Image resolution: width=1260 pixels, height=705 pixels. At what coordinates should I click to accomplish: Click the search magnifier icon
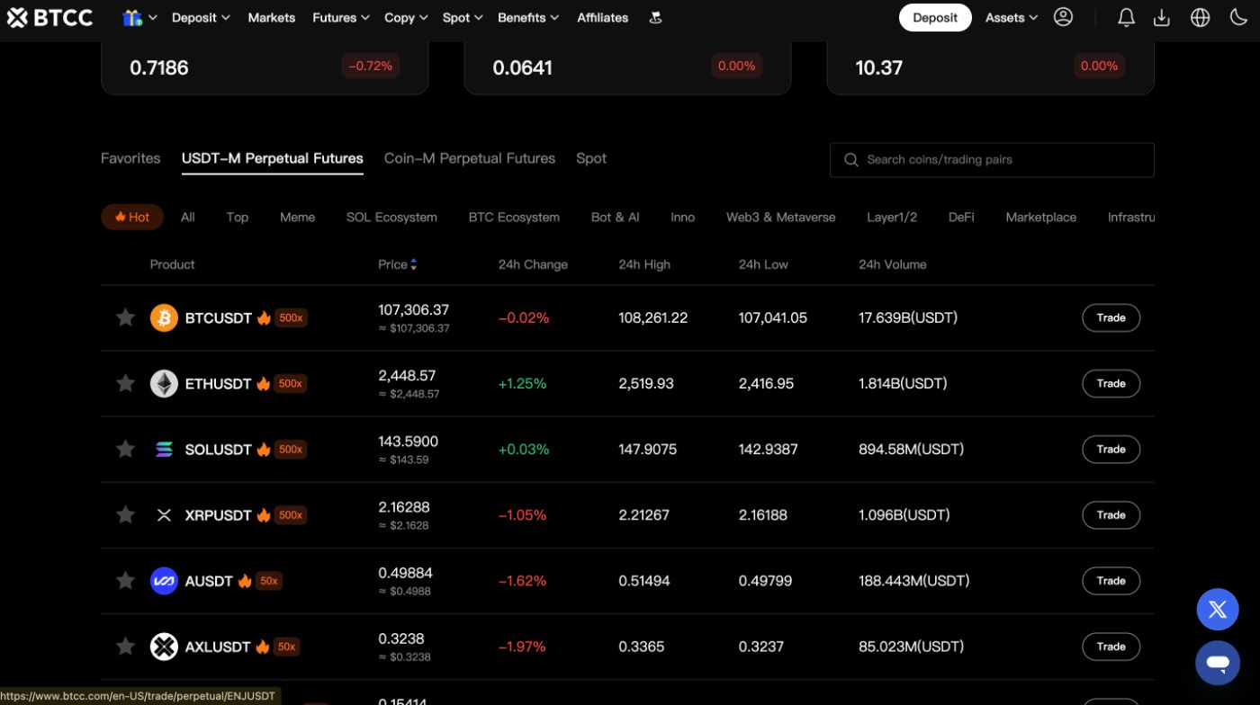850,159
